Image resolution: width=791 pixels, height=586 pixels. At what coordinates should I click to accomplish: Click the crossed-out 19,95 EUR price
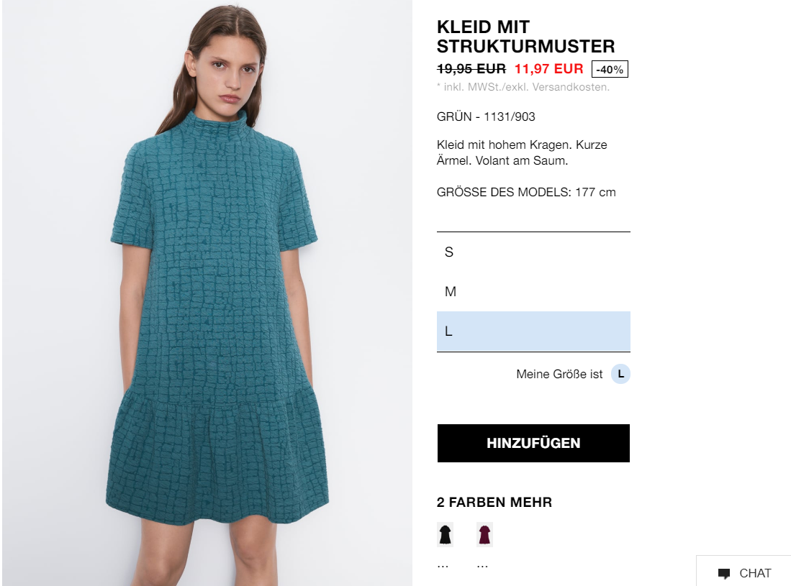[x=471, y=68]
